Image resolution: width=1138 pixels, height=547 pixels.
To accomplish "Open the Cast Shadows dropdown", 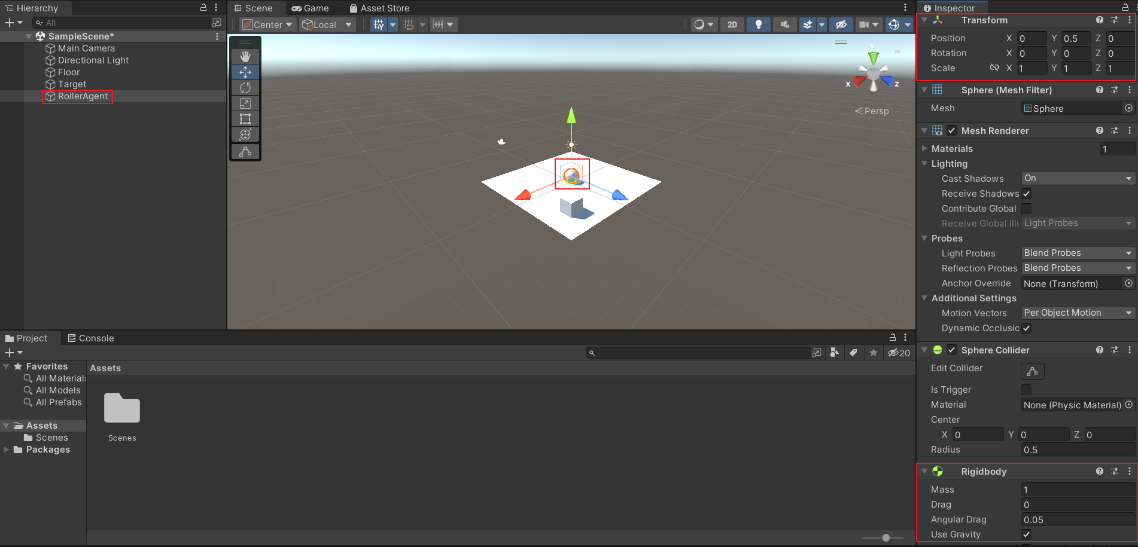I will click(x=1076, y=178).
